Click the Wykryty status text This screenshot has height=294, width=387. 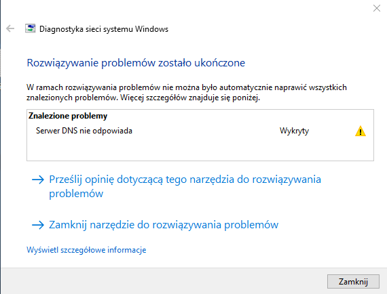(294, 131)
